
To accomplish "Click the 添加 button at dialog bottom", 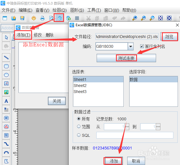I will [114, 161].
